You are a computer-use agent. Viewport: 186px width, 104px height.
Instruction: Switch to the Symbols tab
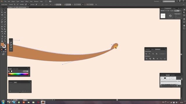173,75
